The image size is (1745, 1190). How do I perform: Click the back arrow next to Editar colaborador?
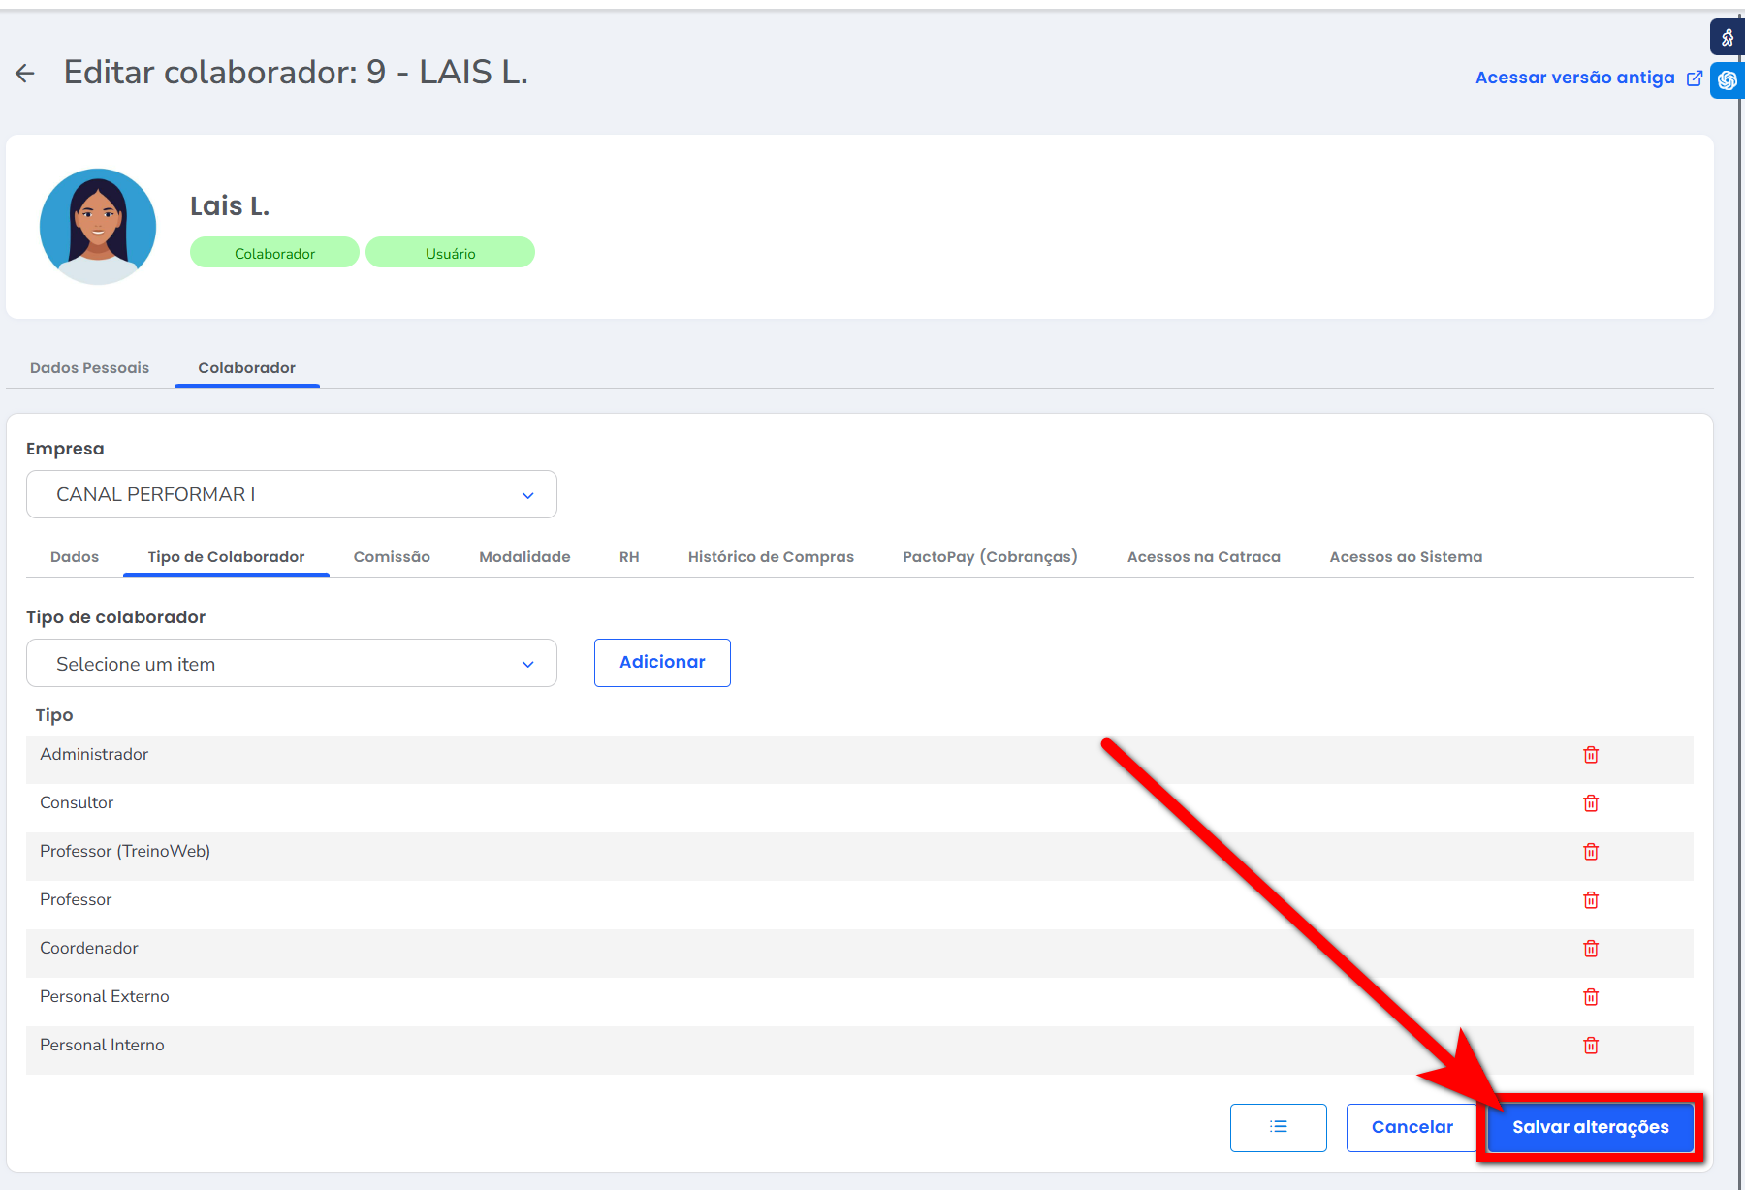25,73
